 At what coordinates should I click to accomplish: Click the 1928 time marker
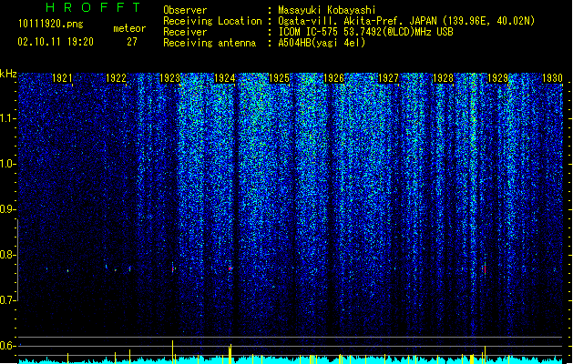click(x=443, y=78)
